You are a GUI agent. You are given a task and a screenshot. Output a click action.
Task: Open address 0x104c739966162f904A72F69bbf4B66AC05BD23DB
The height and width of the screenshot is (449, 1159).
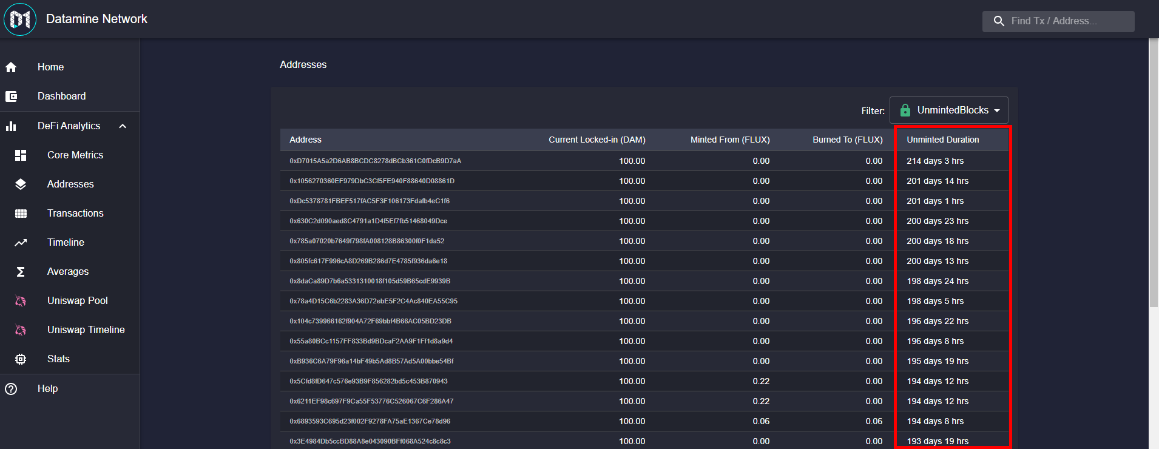coord(370,321)
